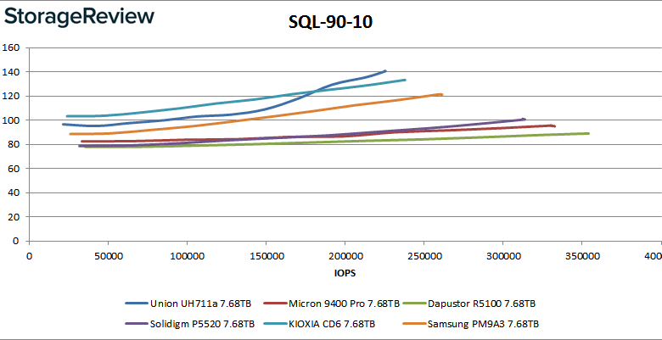Viewport: 662px width, 340px height.
Task: Click the 40 y-axis label
Action: coord(14,192)
